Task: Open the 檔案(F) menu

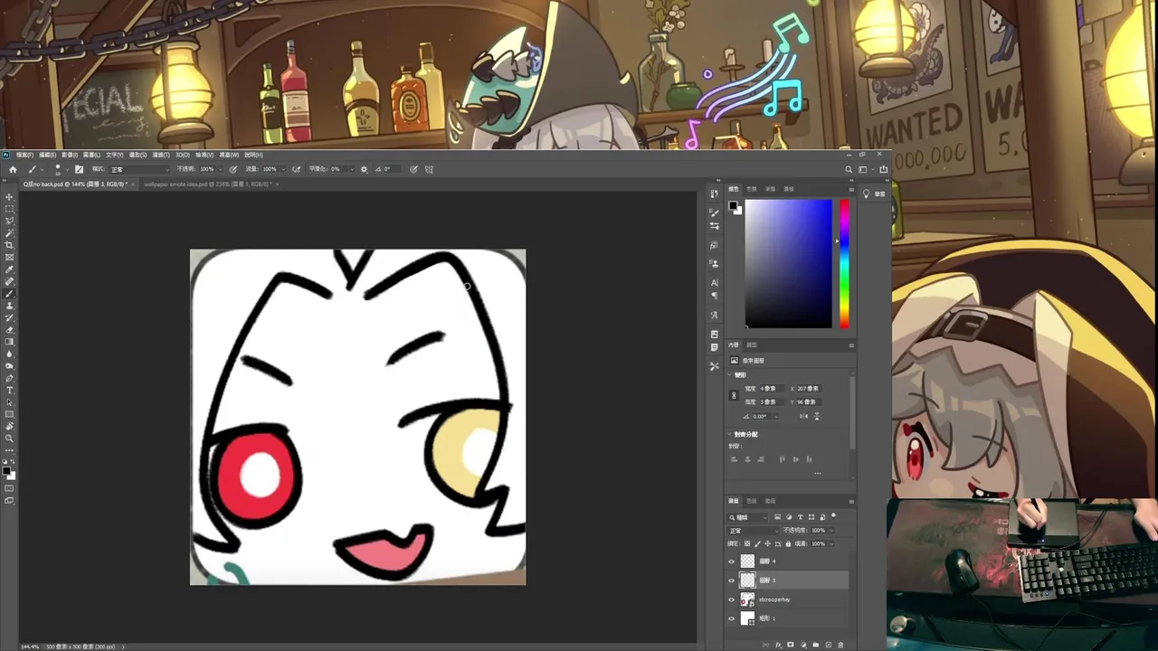Action: tap(24, 155)
